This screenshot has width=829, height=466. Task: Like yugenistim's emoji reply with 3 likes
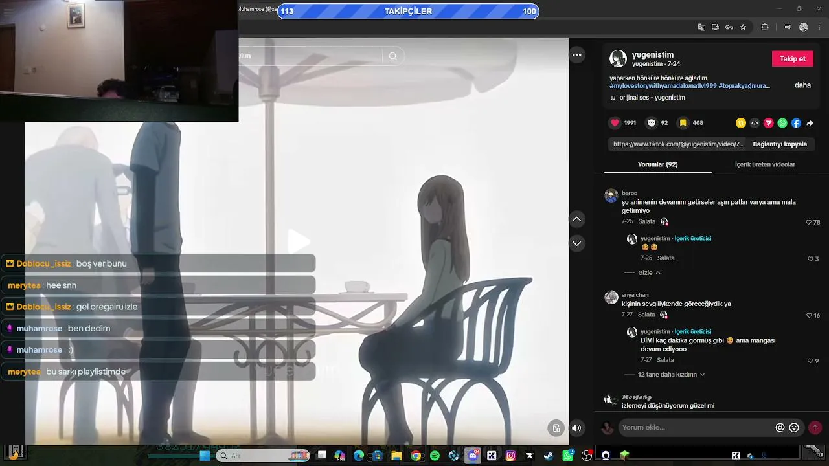pos(810,259)
